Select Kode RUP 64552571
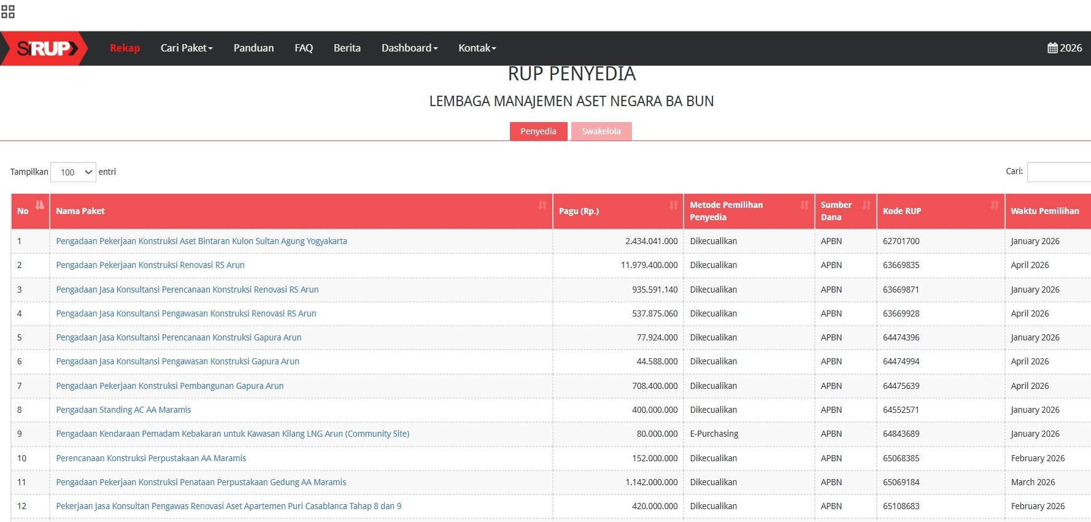 pyautogui.click(x=901, y=410)
